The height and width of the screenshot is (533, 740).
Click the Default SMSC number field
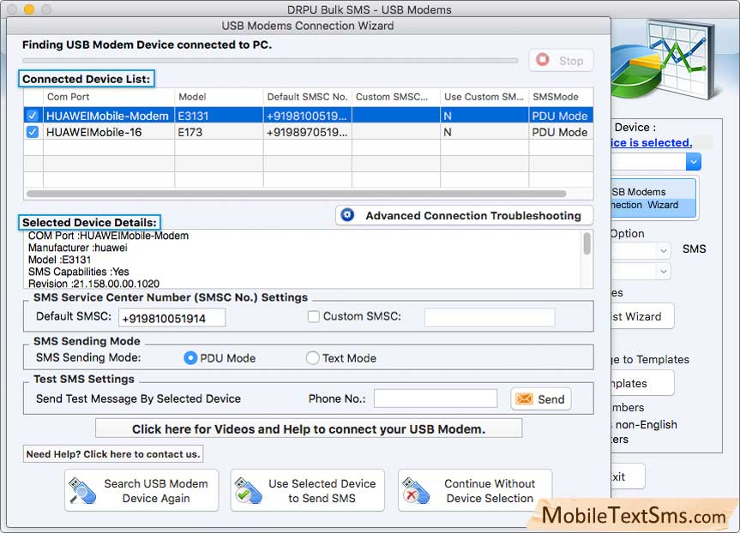[171, 318]
